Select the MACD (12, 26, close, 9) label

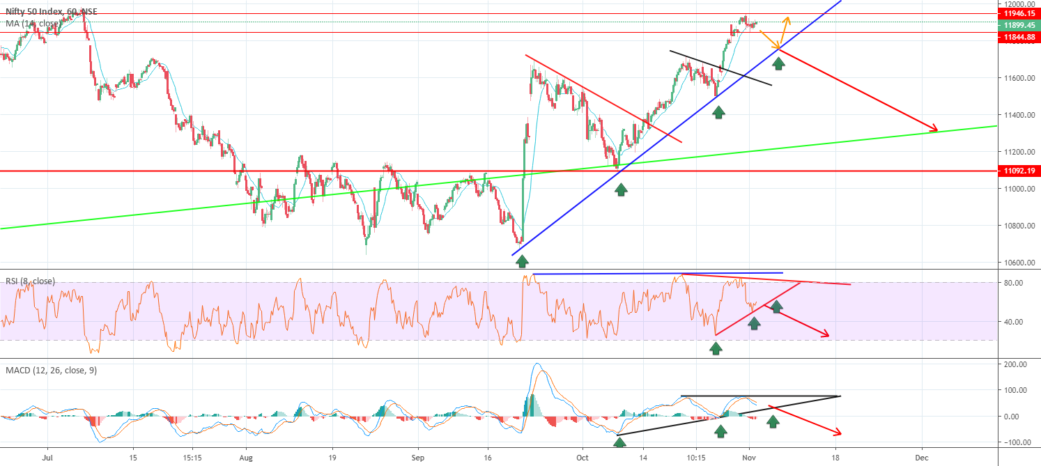[52, 371]
